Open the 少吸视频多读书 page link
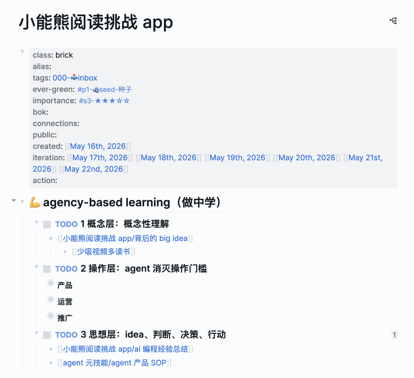Image resolution: width=414 pixels, height=378 pixels. coord(103,252)
